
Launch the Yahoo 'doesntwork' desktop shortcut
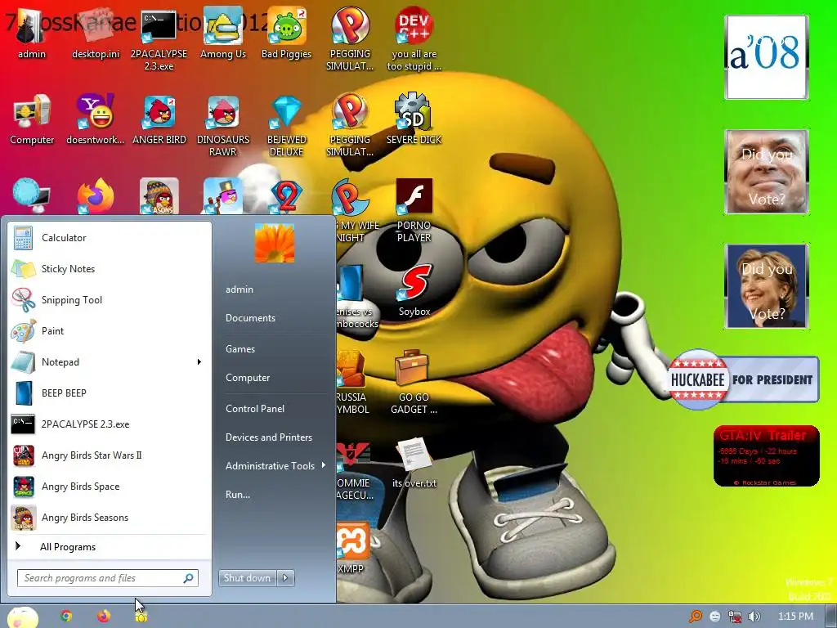pos(96,119)
